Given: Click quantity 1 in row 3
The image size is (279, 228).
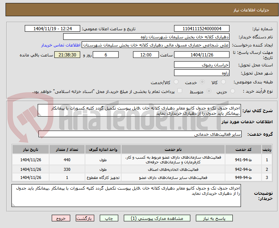Looking at the screenshot, I should 67,177.
